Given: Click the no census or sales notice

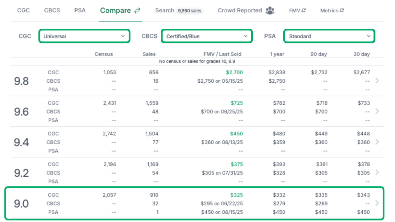Looking at the screenshot, I should [197, 61].
